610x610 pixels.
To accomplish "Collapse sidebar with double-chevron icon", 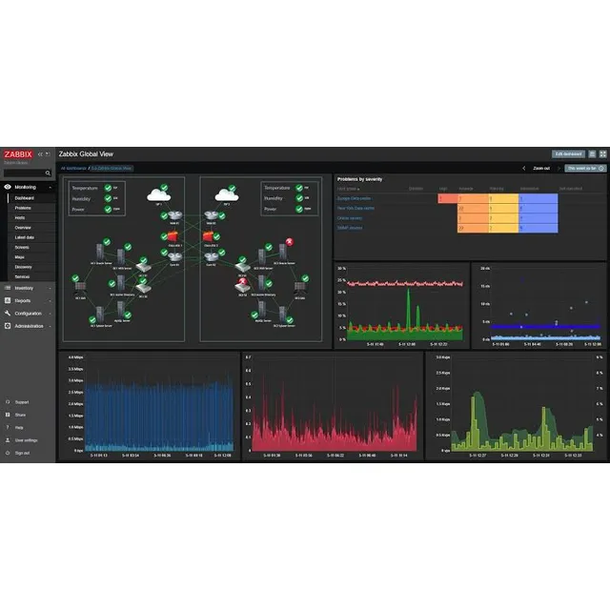I will click(x=40, y=154).
